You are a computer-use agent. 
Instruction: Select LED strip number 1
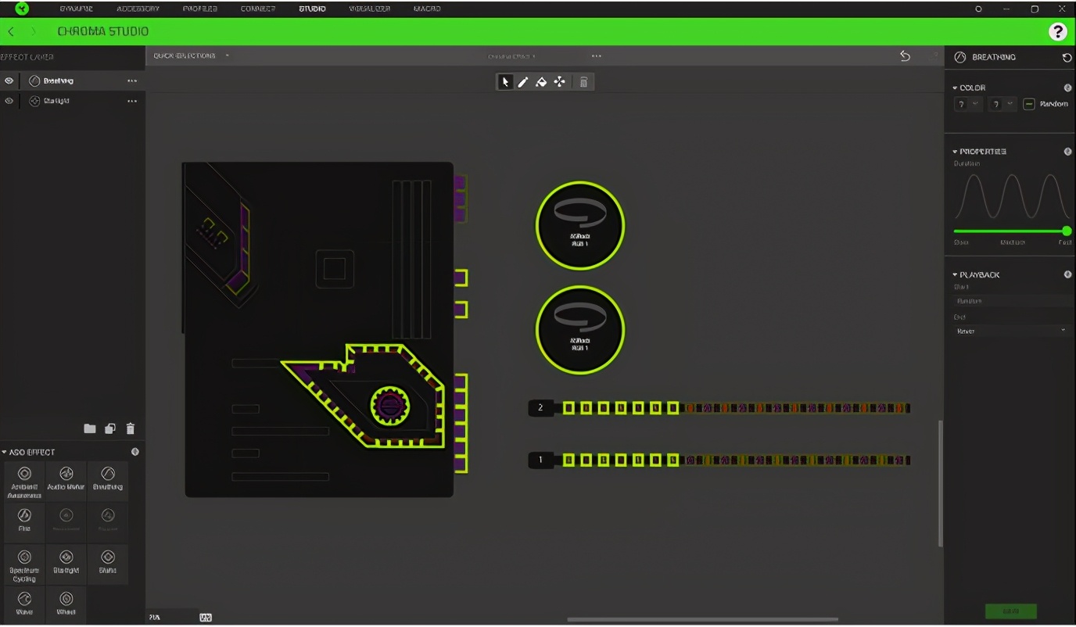719,460
